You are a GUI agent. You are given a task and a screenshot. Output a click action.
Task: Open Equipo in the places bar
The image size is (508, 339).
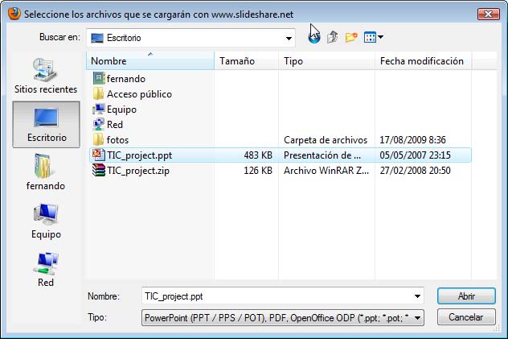tap(46, 221)
